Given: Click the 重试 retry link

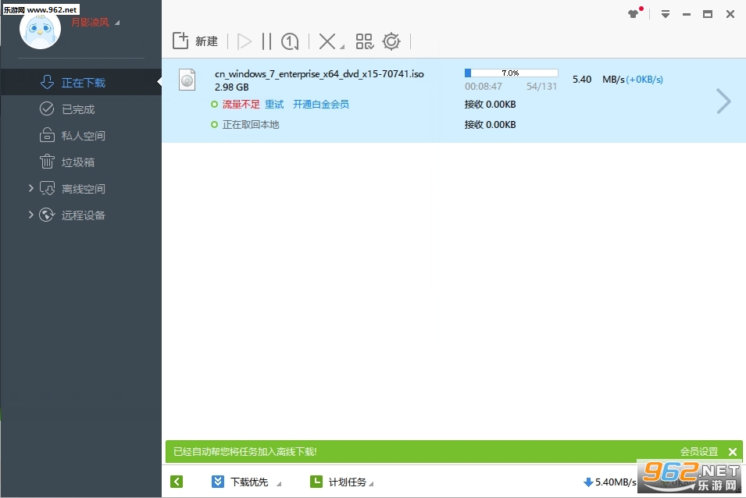Looking at the screenshot, I should pyautogui.click(x=274, y=105).
